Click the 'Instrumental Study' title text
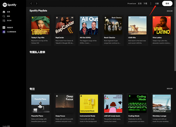 [87, 116]
